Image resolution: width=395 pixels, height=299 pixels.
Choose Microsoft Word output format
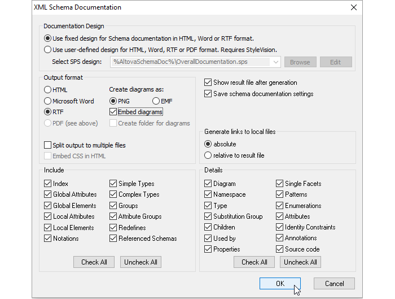[48, 101]
